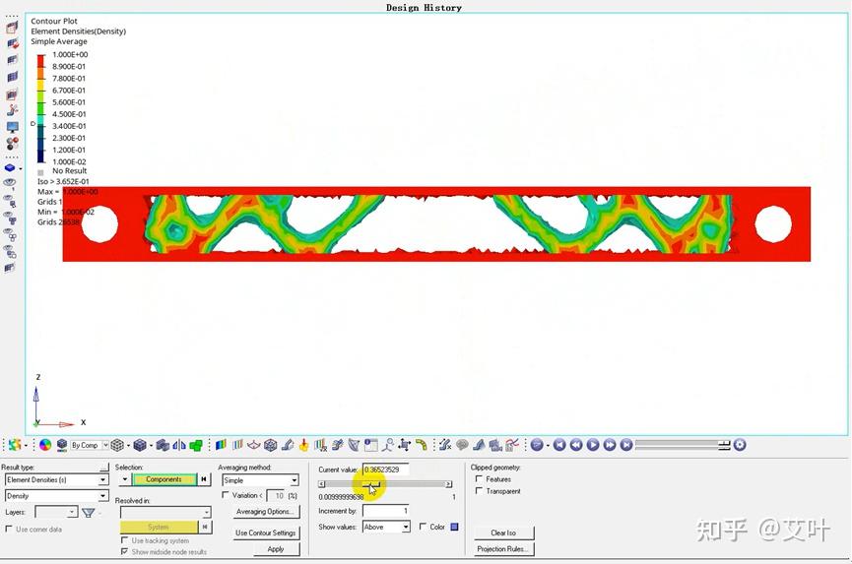Image resolution: width=852 pixels, height=564 pixels.
Task: Open the Element Densities result type dropdown
Action: pos(56,480)
